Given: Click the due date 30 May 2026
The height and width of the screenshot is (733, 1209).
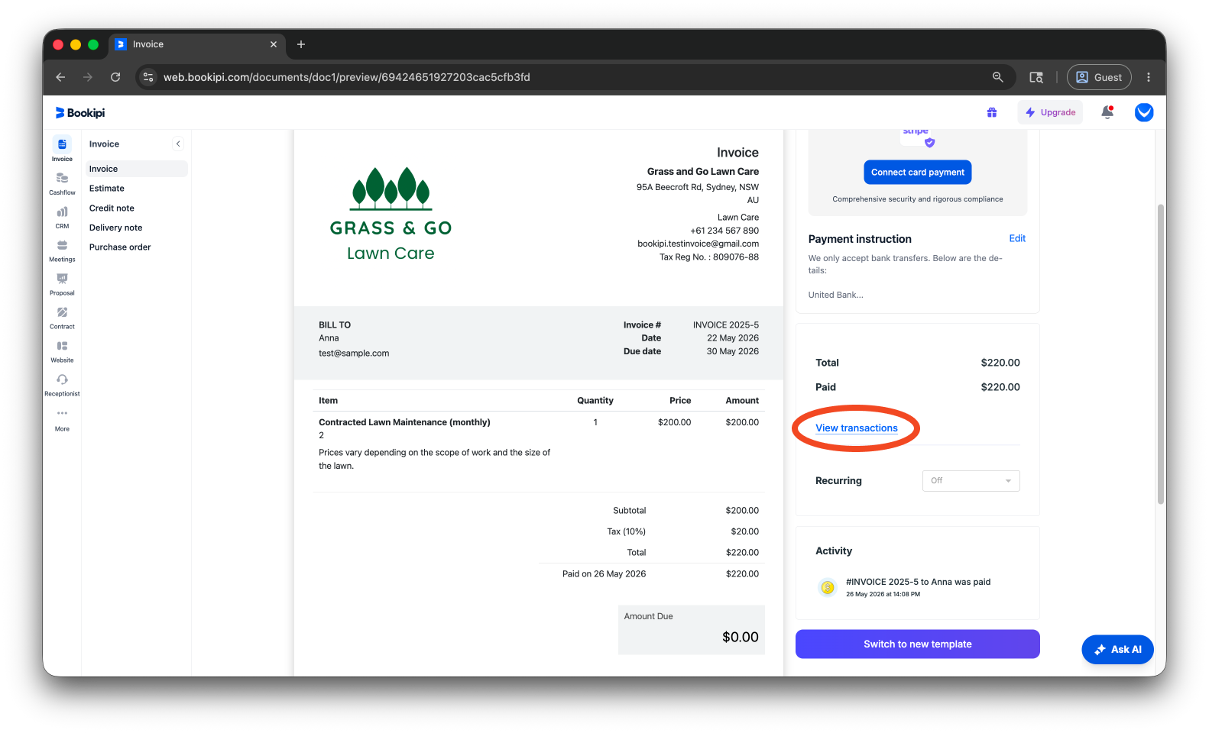Looking at the screenshot, I should pos(732,351).
